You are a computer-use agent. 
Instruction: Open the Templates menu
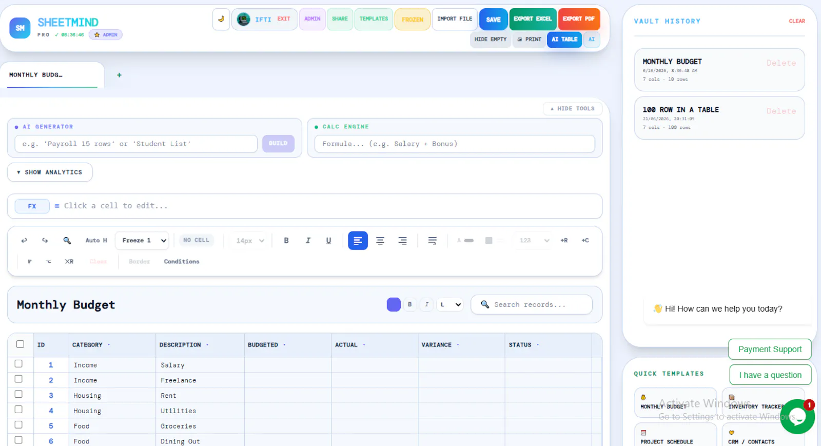[x=374, y=19]
